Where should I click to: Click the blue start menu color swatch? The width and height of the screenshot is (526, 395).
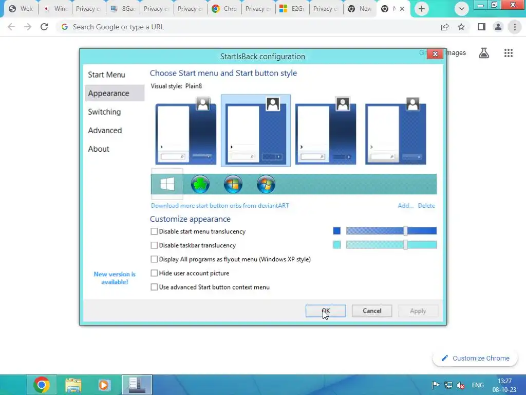(x=336, y=231)
